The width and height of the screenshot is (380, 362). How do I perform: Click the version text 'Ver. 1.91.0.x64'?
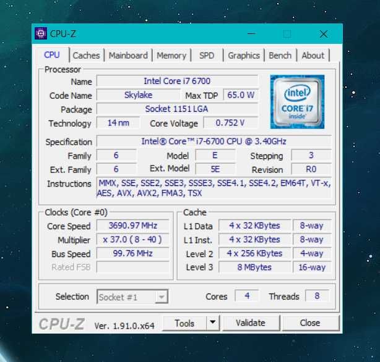point(124,326)
